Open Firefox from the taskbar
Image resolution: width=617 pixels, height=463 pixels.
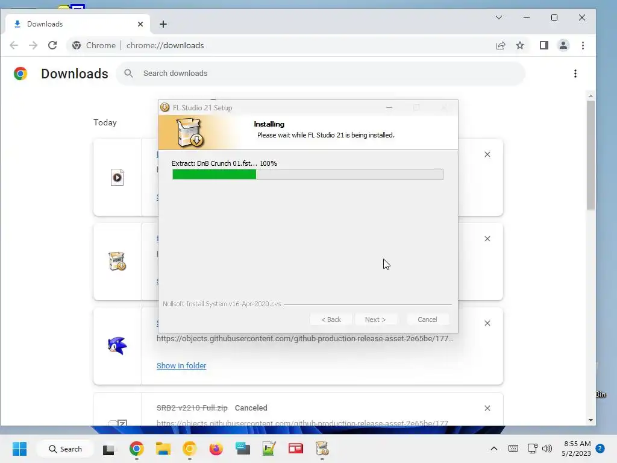point(216,449)
